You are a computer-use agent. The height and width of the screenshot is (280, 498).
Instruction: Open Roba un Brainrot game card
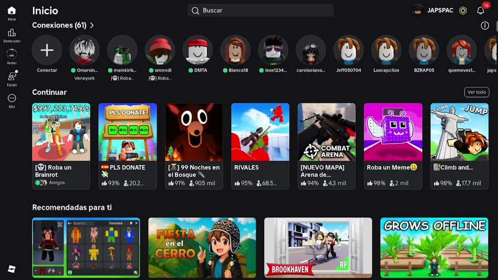(61, 146)
